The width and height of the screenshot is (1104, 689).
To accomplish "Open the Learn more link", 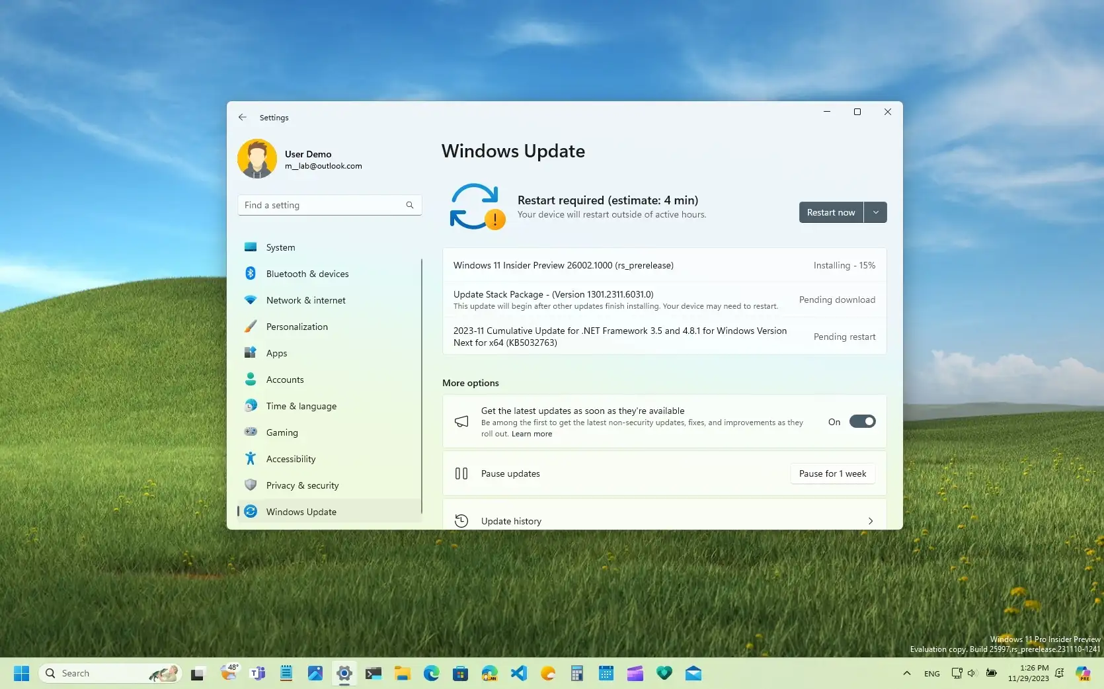I will click(531, 434).
